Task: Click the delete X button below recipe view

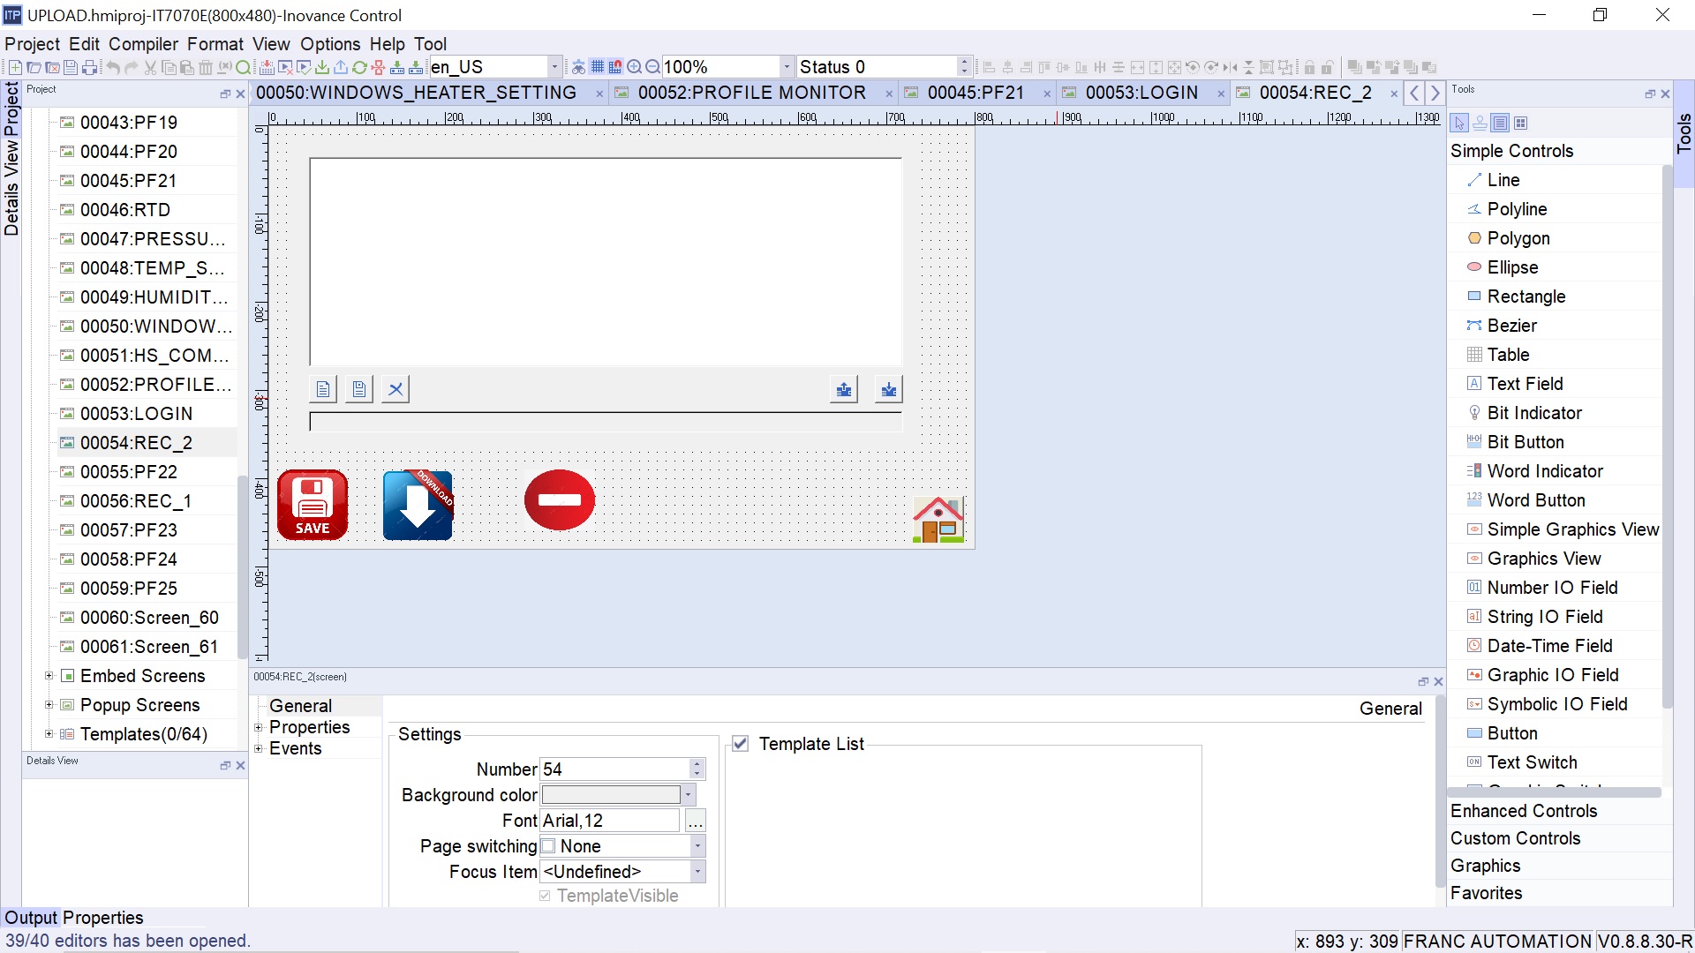Action: click(x=395, y=389)
